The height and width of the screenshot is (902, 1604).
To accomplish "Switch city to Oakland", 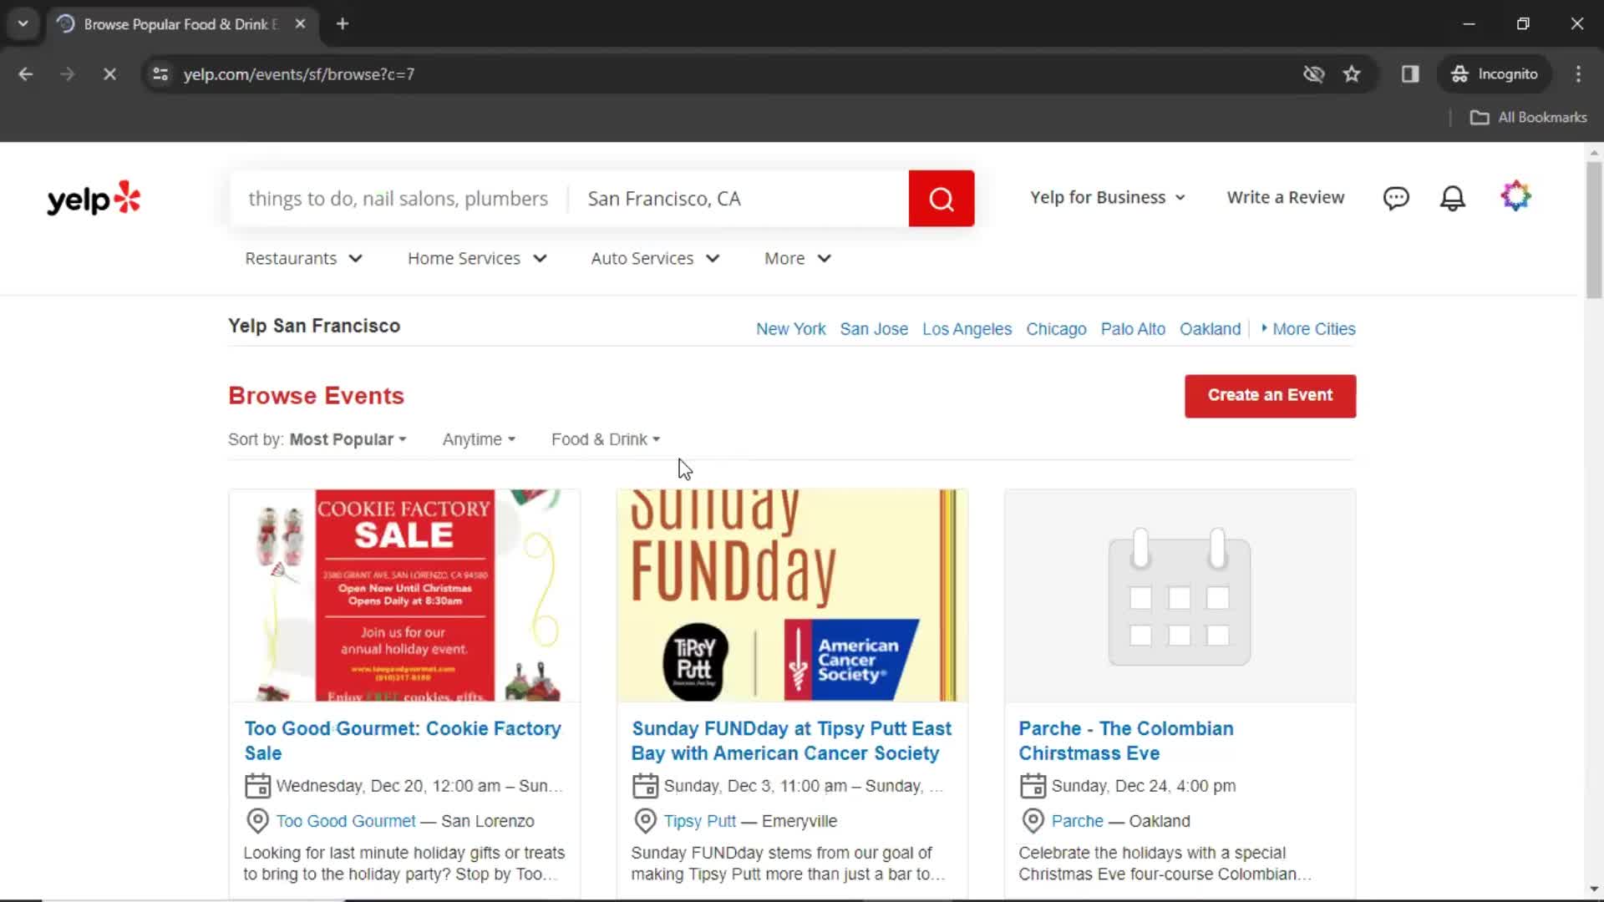I will point(1210,329).
